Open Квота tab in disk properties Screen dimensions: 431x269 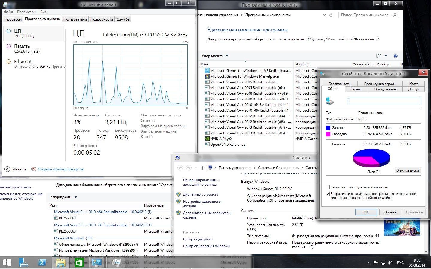pyautogui.click(x=414, y=84)
